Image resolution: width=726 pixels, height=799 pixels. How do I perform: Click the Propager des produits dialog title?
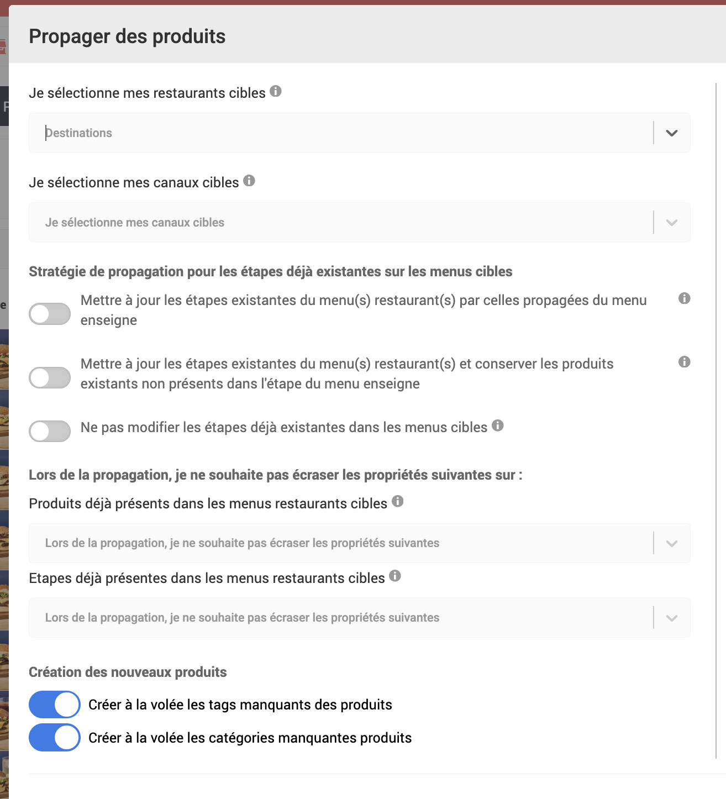pos(127,36)
